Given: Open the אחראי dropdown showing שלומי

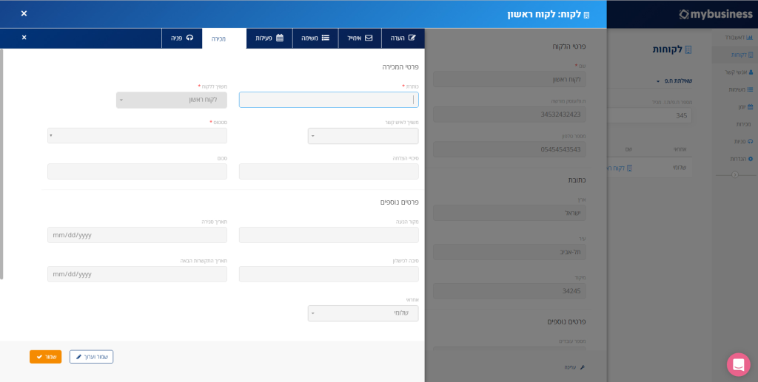Looking at the screenshot, I should coord(363,313).
